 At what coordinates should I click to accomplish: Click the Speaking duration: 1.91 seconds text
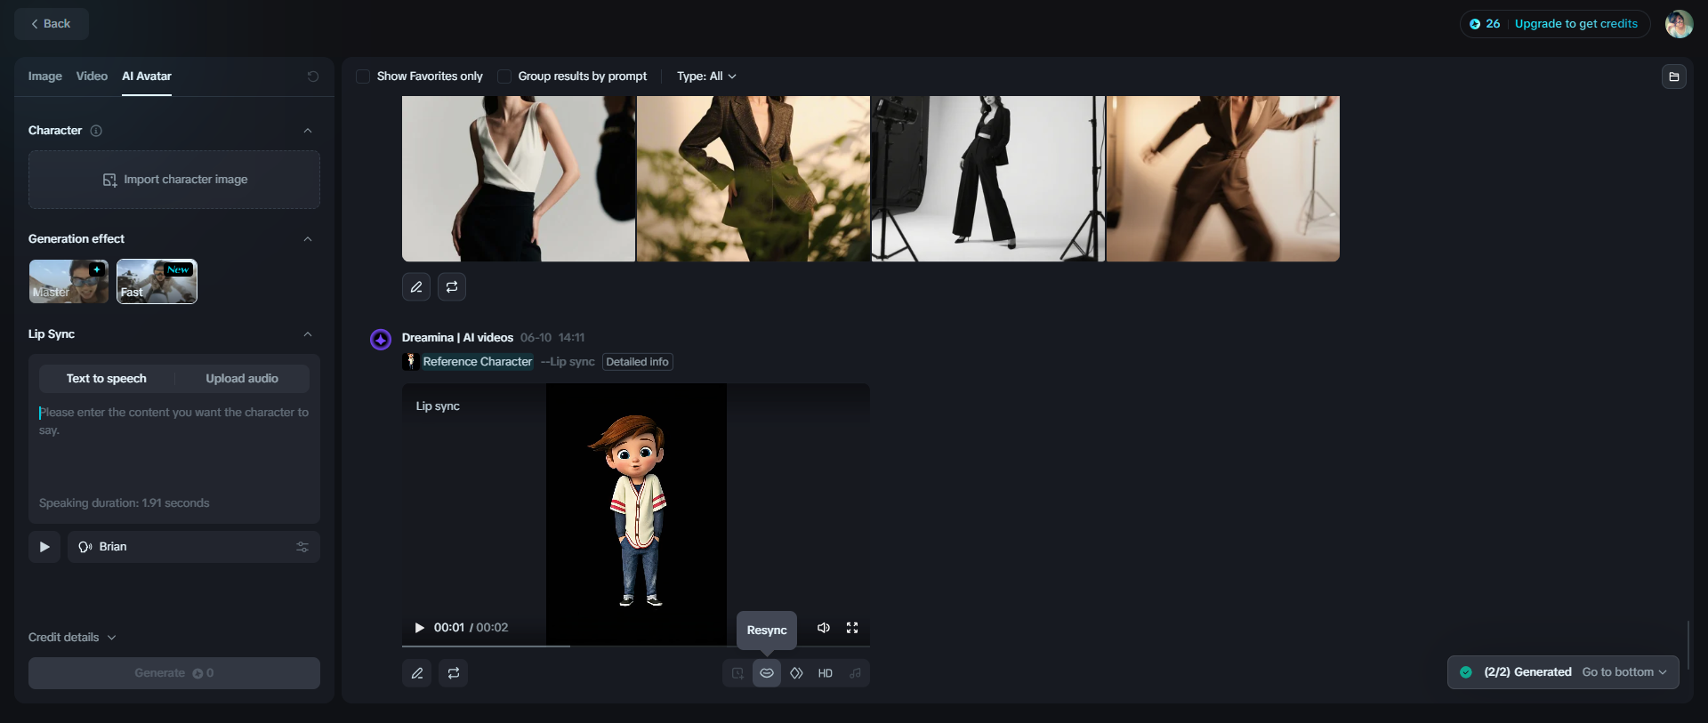point(125,503)
